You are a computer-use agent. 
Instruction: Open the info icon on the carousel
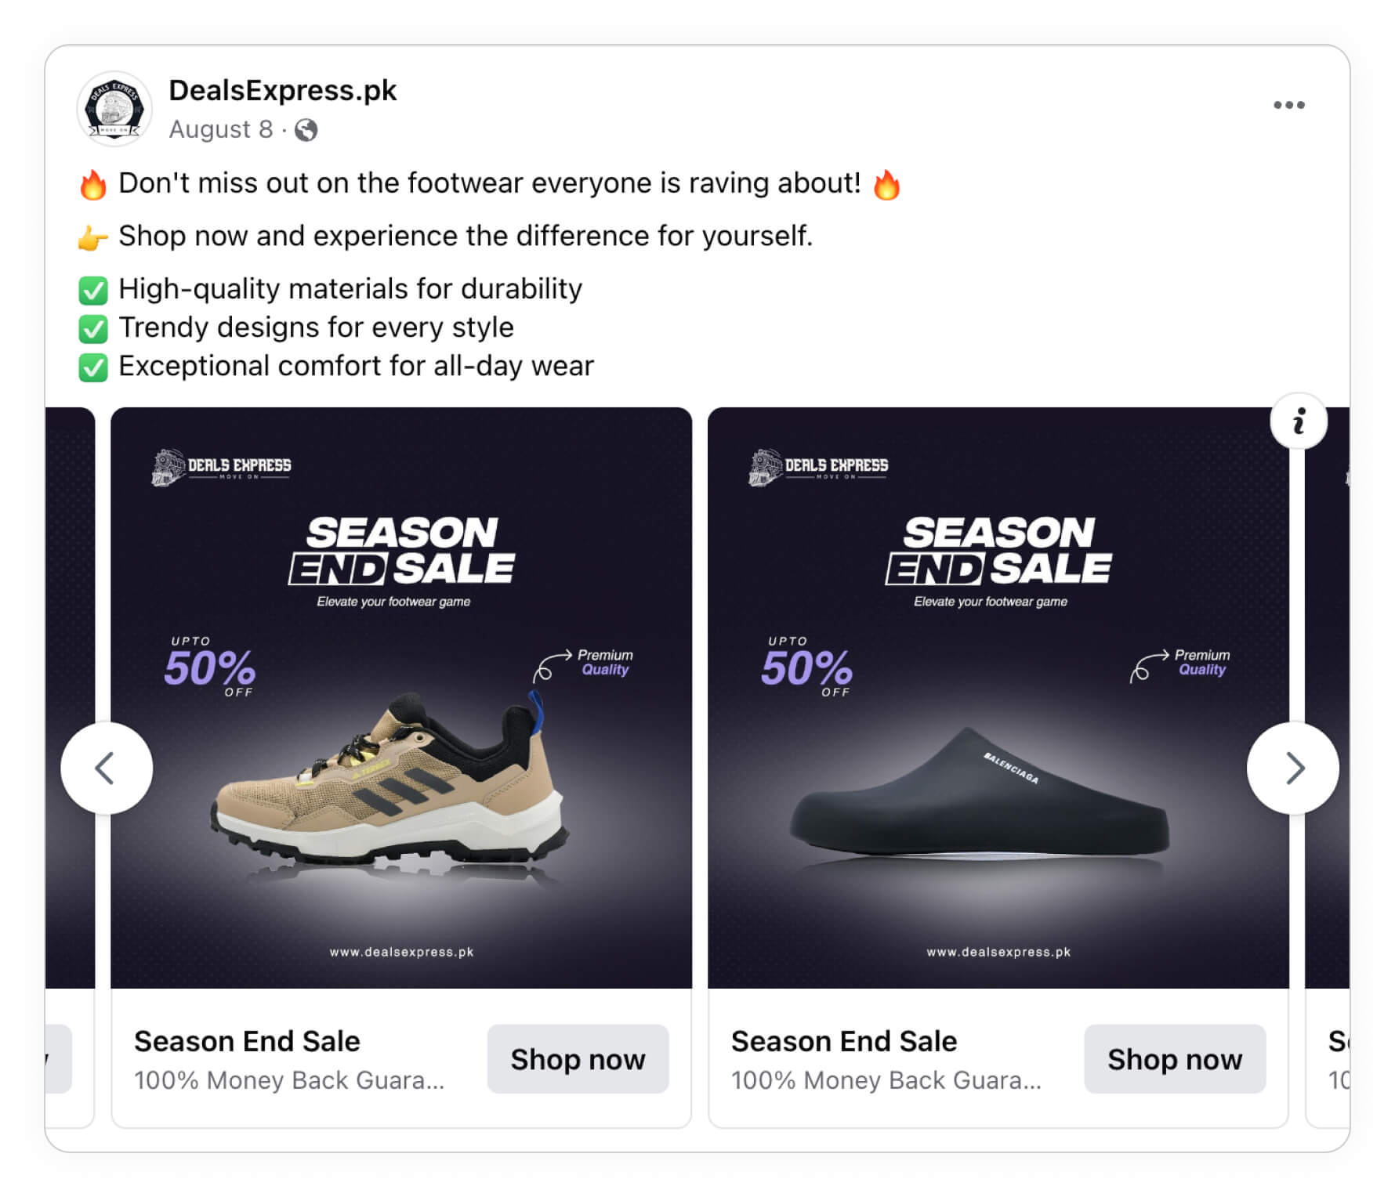pyautogui.click(x=1299, y=421)
